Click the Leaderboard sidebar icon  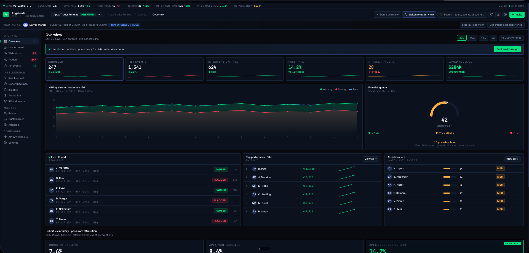tap(5, 48)
